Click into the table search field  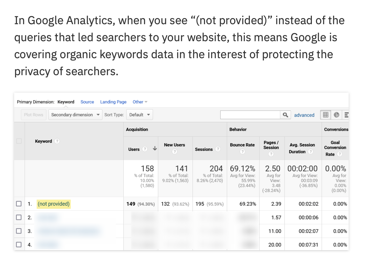click(250, 115)
